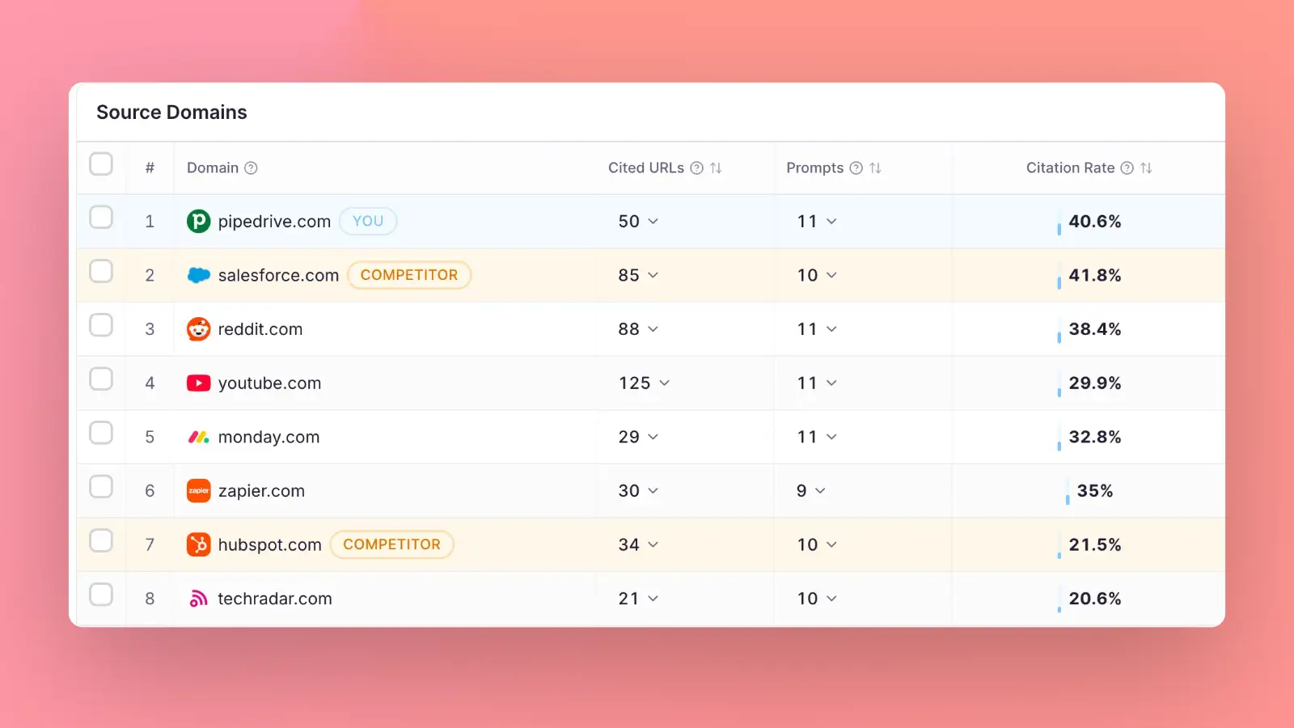Image resolution: width=1294 pixels, height=728 pixels.
Task: Open the pipedrive.com domain name
Action: (x=274, y=222)
